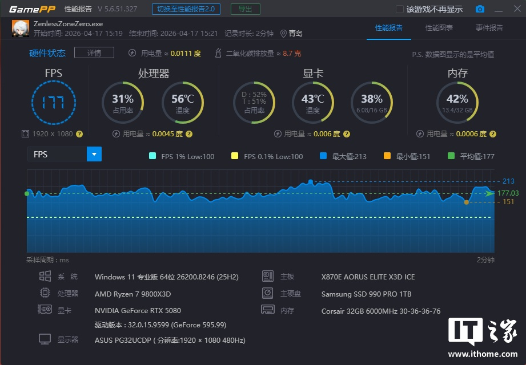Enable the 该游戏不再显示 checkbox
The height and width of the screenshot is (365, 526).
click(400, 9)
